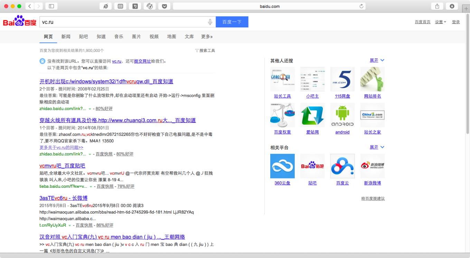470x258 pixels.
Task: Open a new tab with plus button
Action: point(466,9)
